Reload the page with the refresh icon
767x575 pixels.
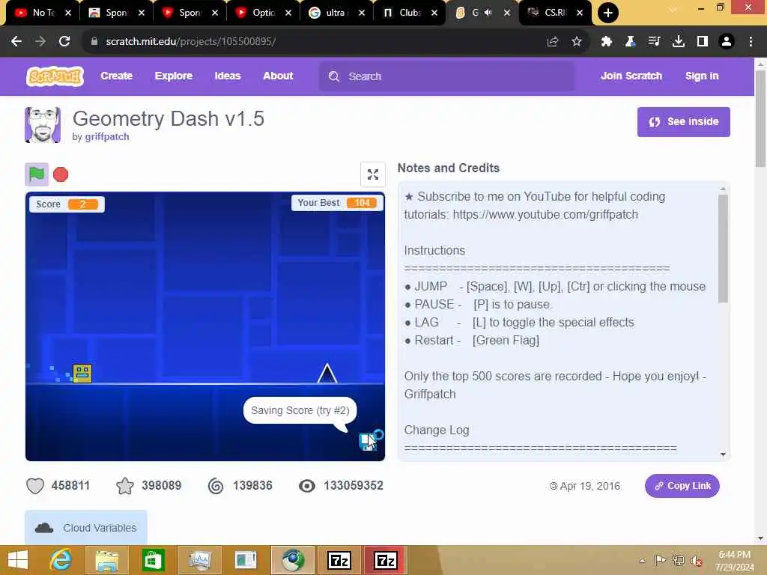coord(64,42)
